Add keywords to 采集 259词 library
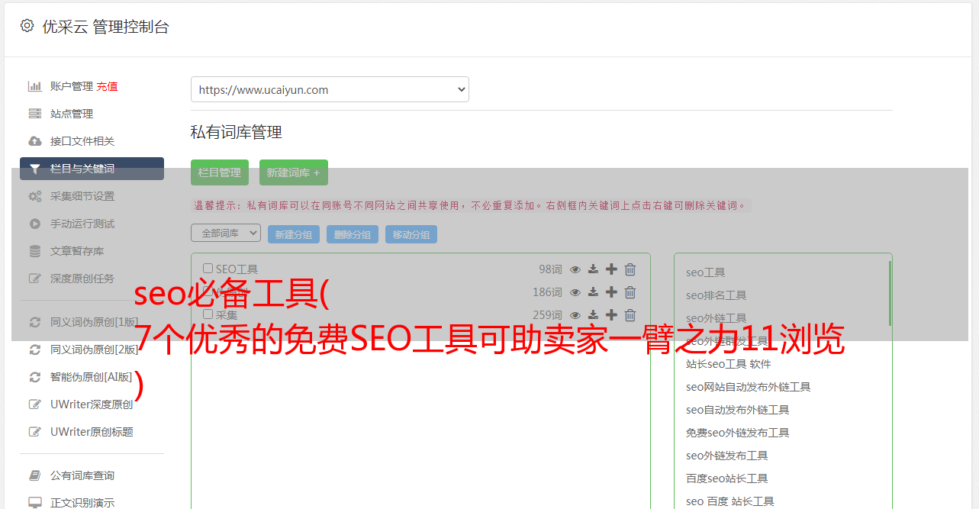 (x=611, y=315)
